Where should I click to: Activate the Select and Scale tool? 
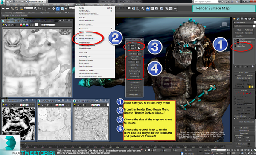[x=62, y=9]
